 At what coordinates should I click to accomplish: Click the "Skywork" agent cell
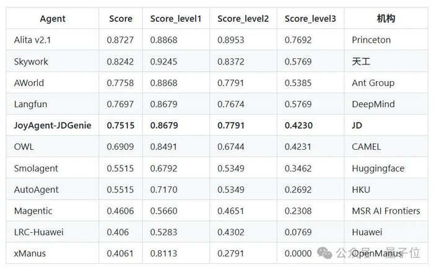tap(31, 61)
